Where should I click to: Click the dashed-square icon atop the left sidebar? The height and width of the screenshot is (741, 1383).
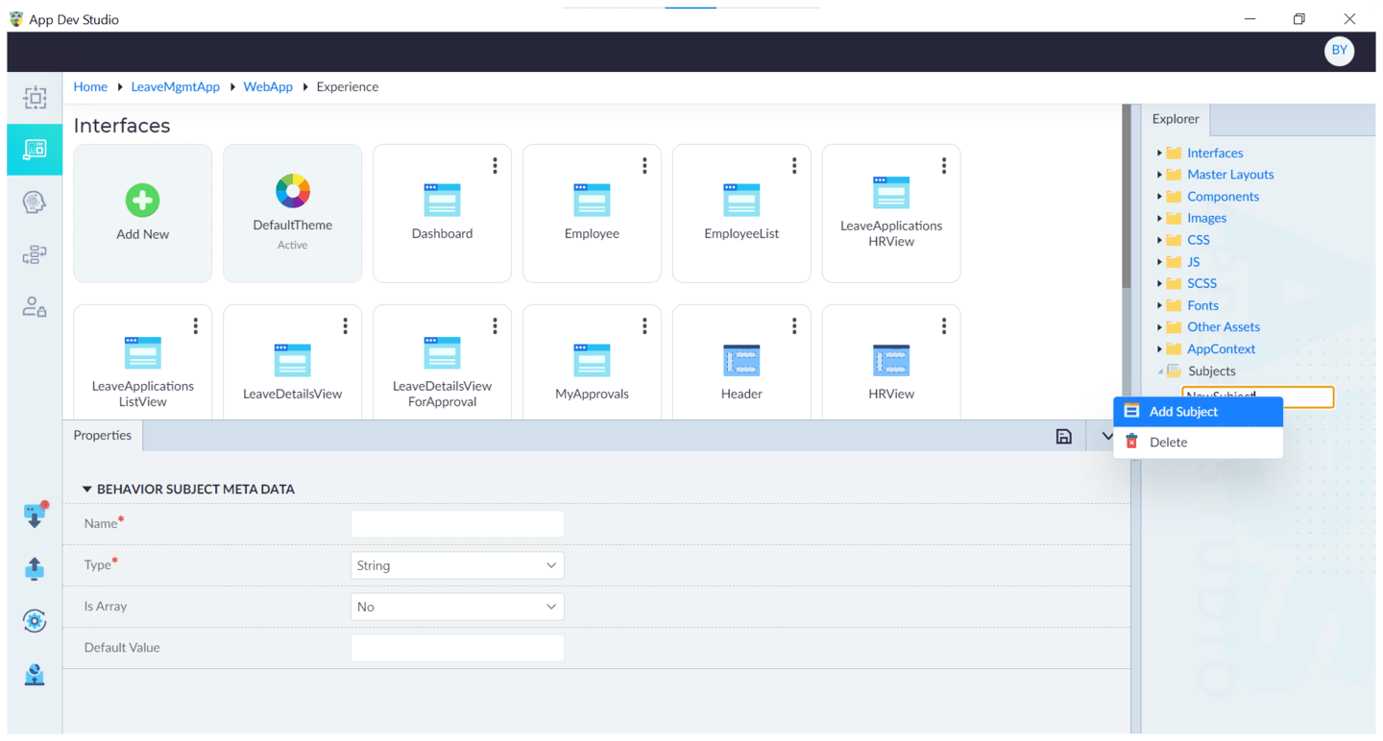tap(35, 97)
